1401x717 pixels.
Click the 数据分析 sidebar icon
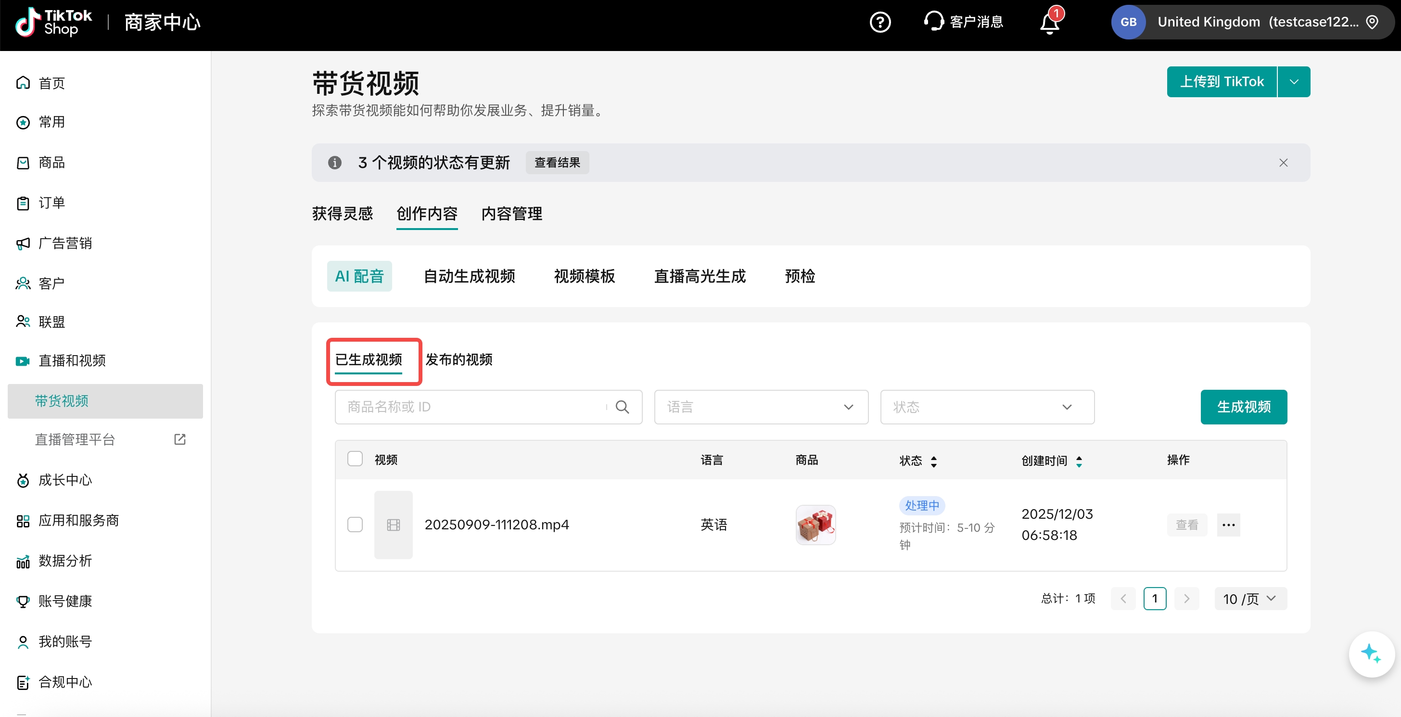click(x=23, y=561)
